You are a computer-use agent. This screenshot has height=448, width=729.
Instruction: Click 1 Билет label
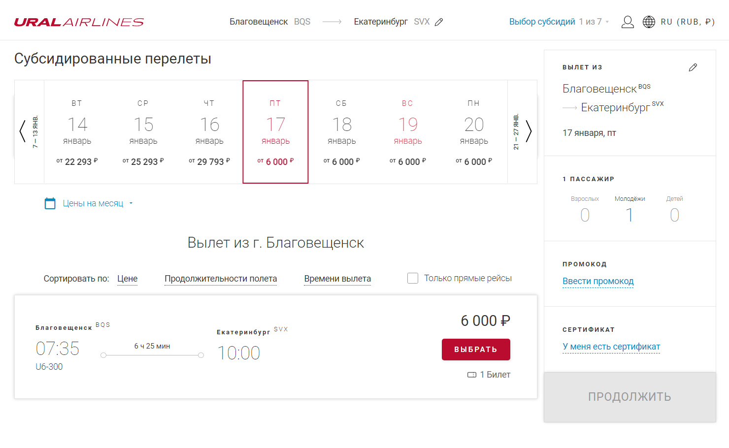pos(495,375)
